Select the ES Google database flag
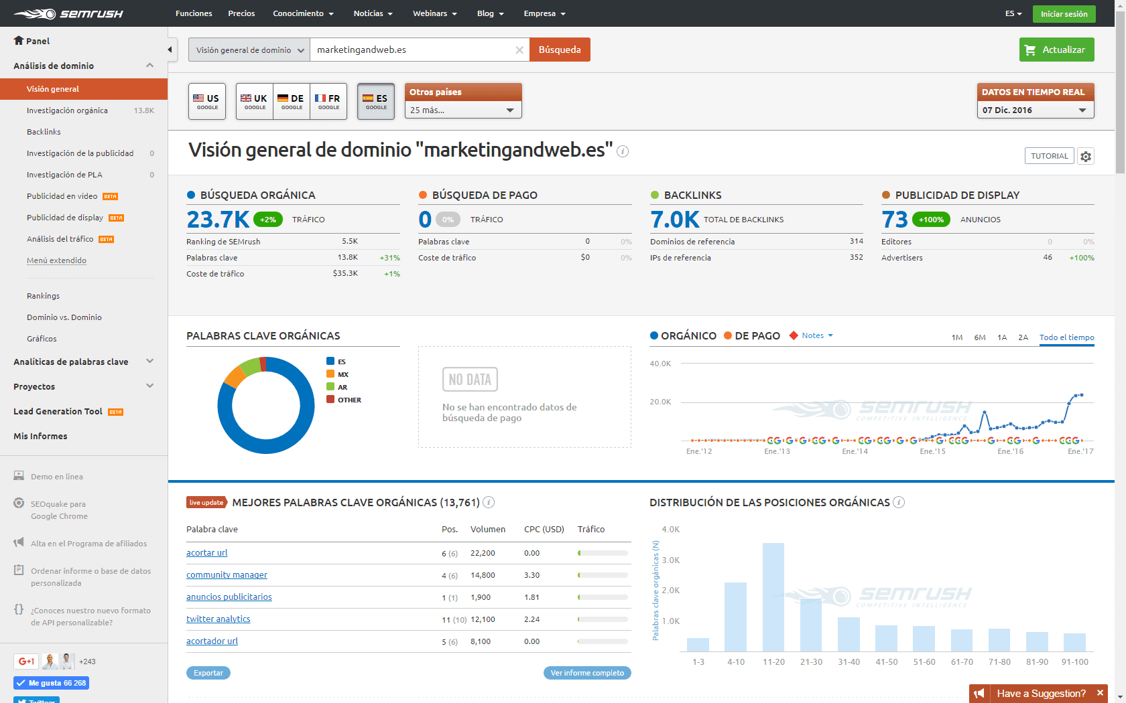Screen dimensions: 1126x703 coord(376,101)
